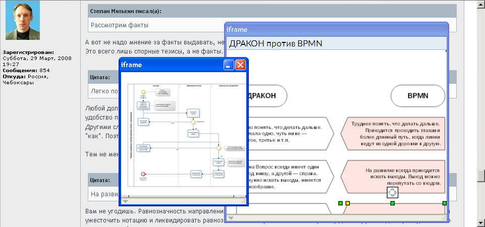485x227 pixels.
Task: Click the page vertical scrollbar thumb
Action: click(481, 176)
